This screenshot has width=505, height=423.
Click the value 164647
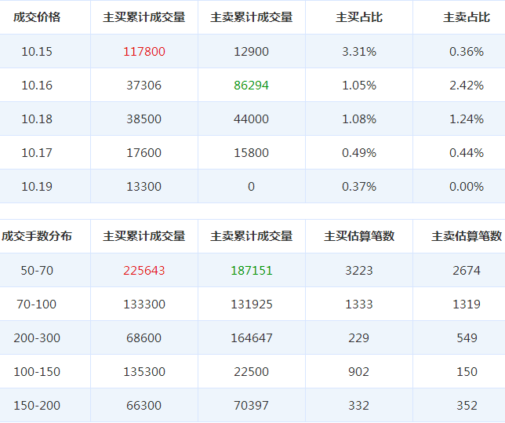point(252,338)
